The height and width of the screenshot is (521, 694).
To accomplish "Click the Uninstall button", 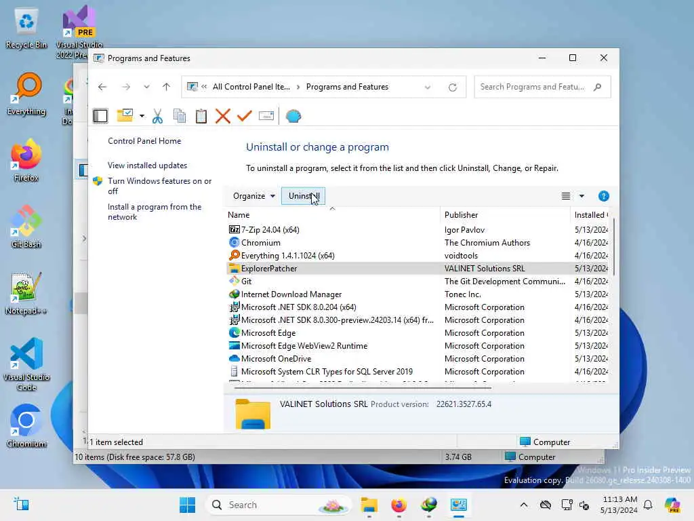I will click(x=303, y=196).
